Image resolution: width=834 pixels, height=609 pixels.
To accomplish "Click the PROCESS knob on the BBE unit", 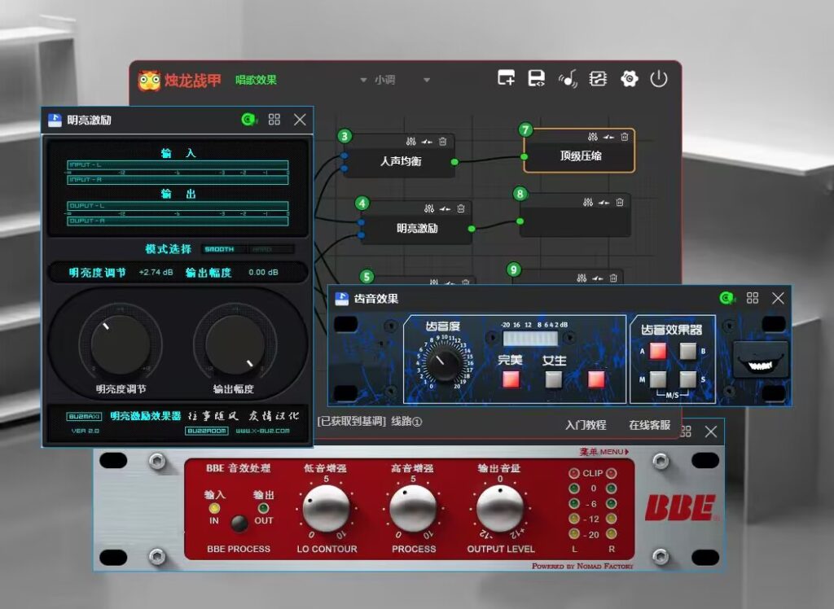I will 413,507.
